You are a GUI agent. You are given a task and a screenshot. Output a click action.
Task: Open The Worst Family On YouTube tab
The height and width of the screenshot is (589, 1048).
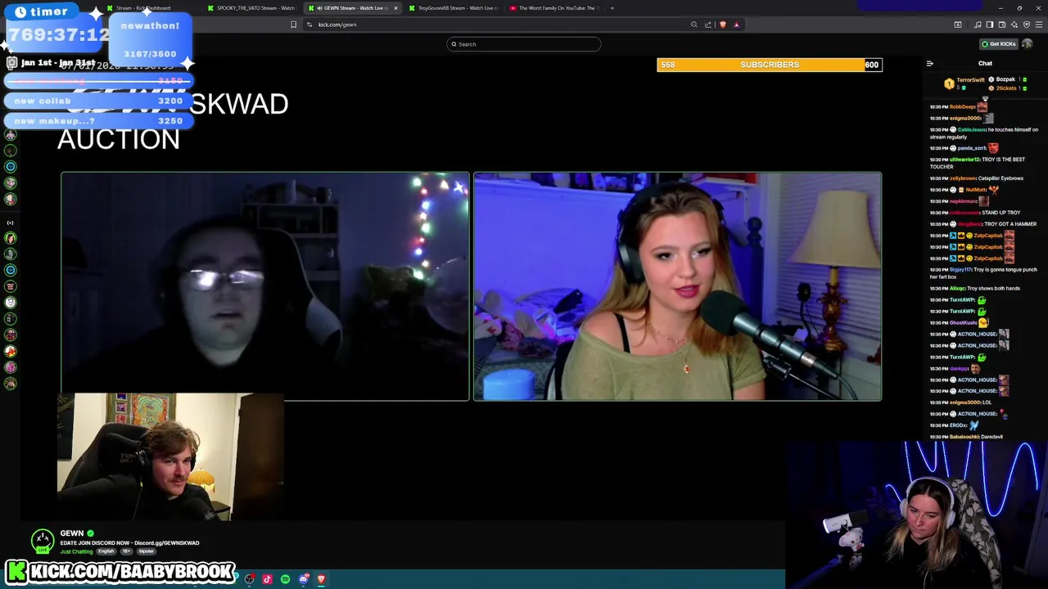(x=554, y=8)
